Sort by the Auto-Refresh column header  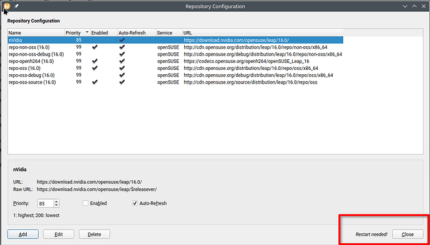(x=137, y=33)
